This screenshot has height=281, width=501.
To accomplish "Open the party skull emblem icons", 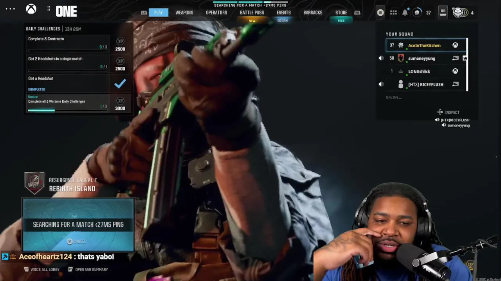I will [x=460, y=12].
